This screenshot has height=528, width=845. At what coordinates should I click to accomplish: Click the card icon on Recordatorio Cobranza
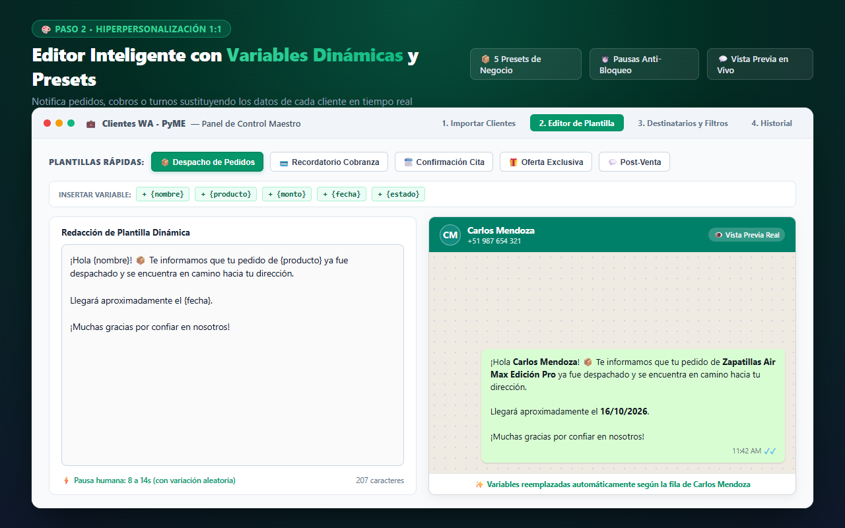click(284, 162)
